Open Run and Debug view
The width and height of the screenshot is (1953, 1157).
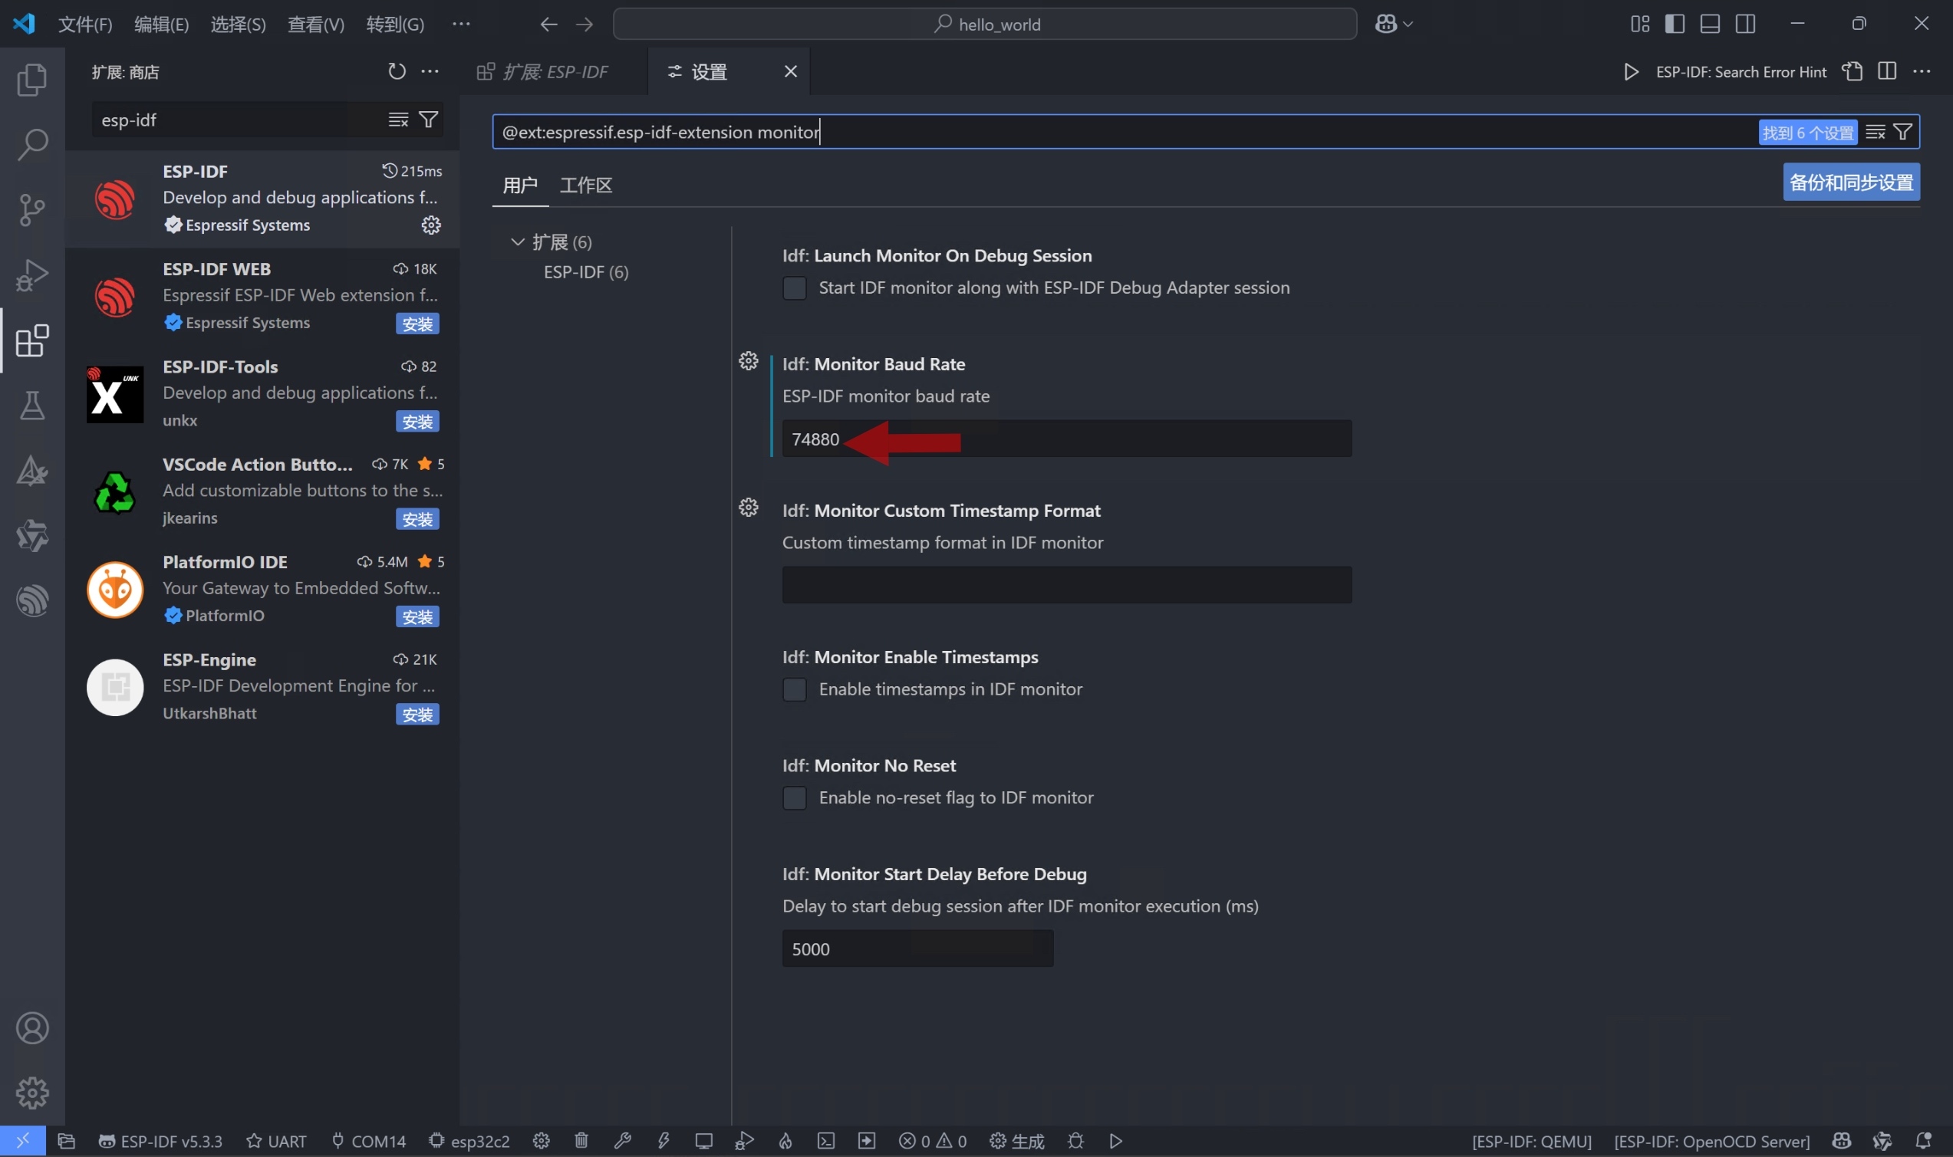(32, 275)
